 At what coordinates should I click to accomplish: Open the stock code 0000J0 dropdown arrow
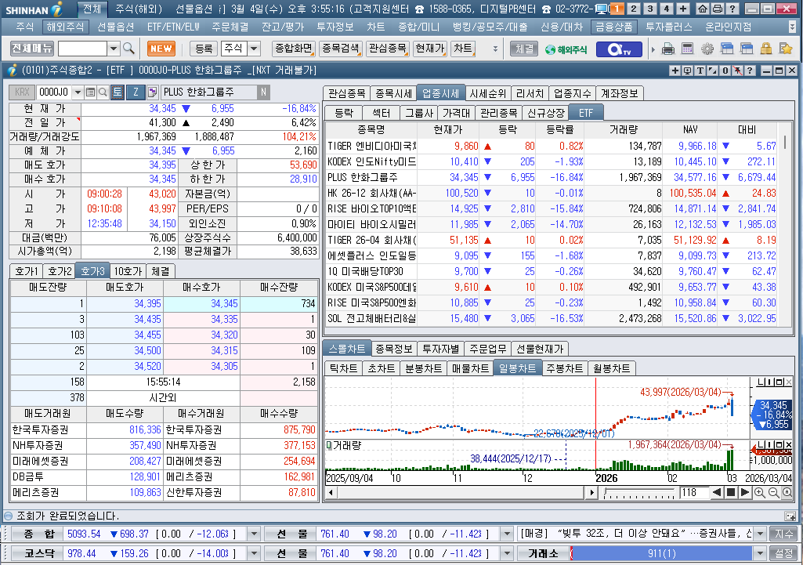(x=78, y=92)
